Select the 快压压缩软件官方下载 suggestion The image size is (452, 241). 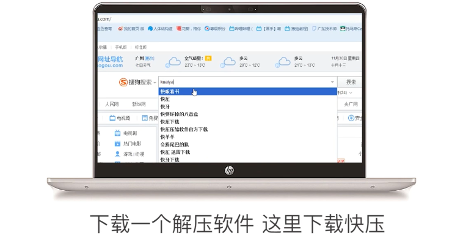point(247,129)
